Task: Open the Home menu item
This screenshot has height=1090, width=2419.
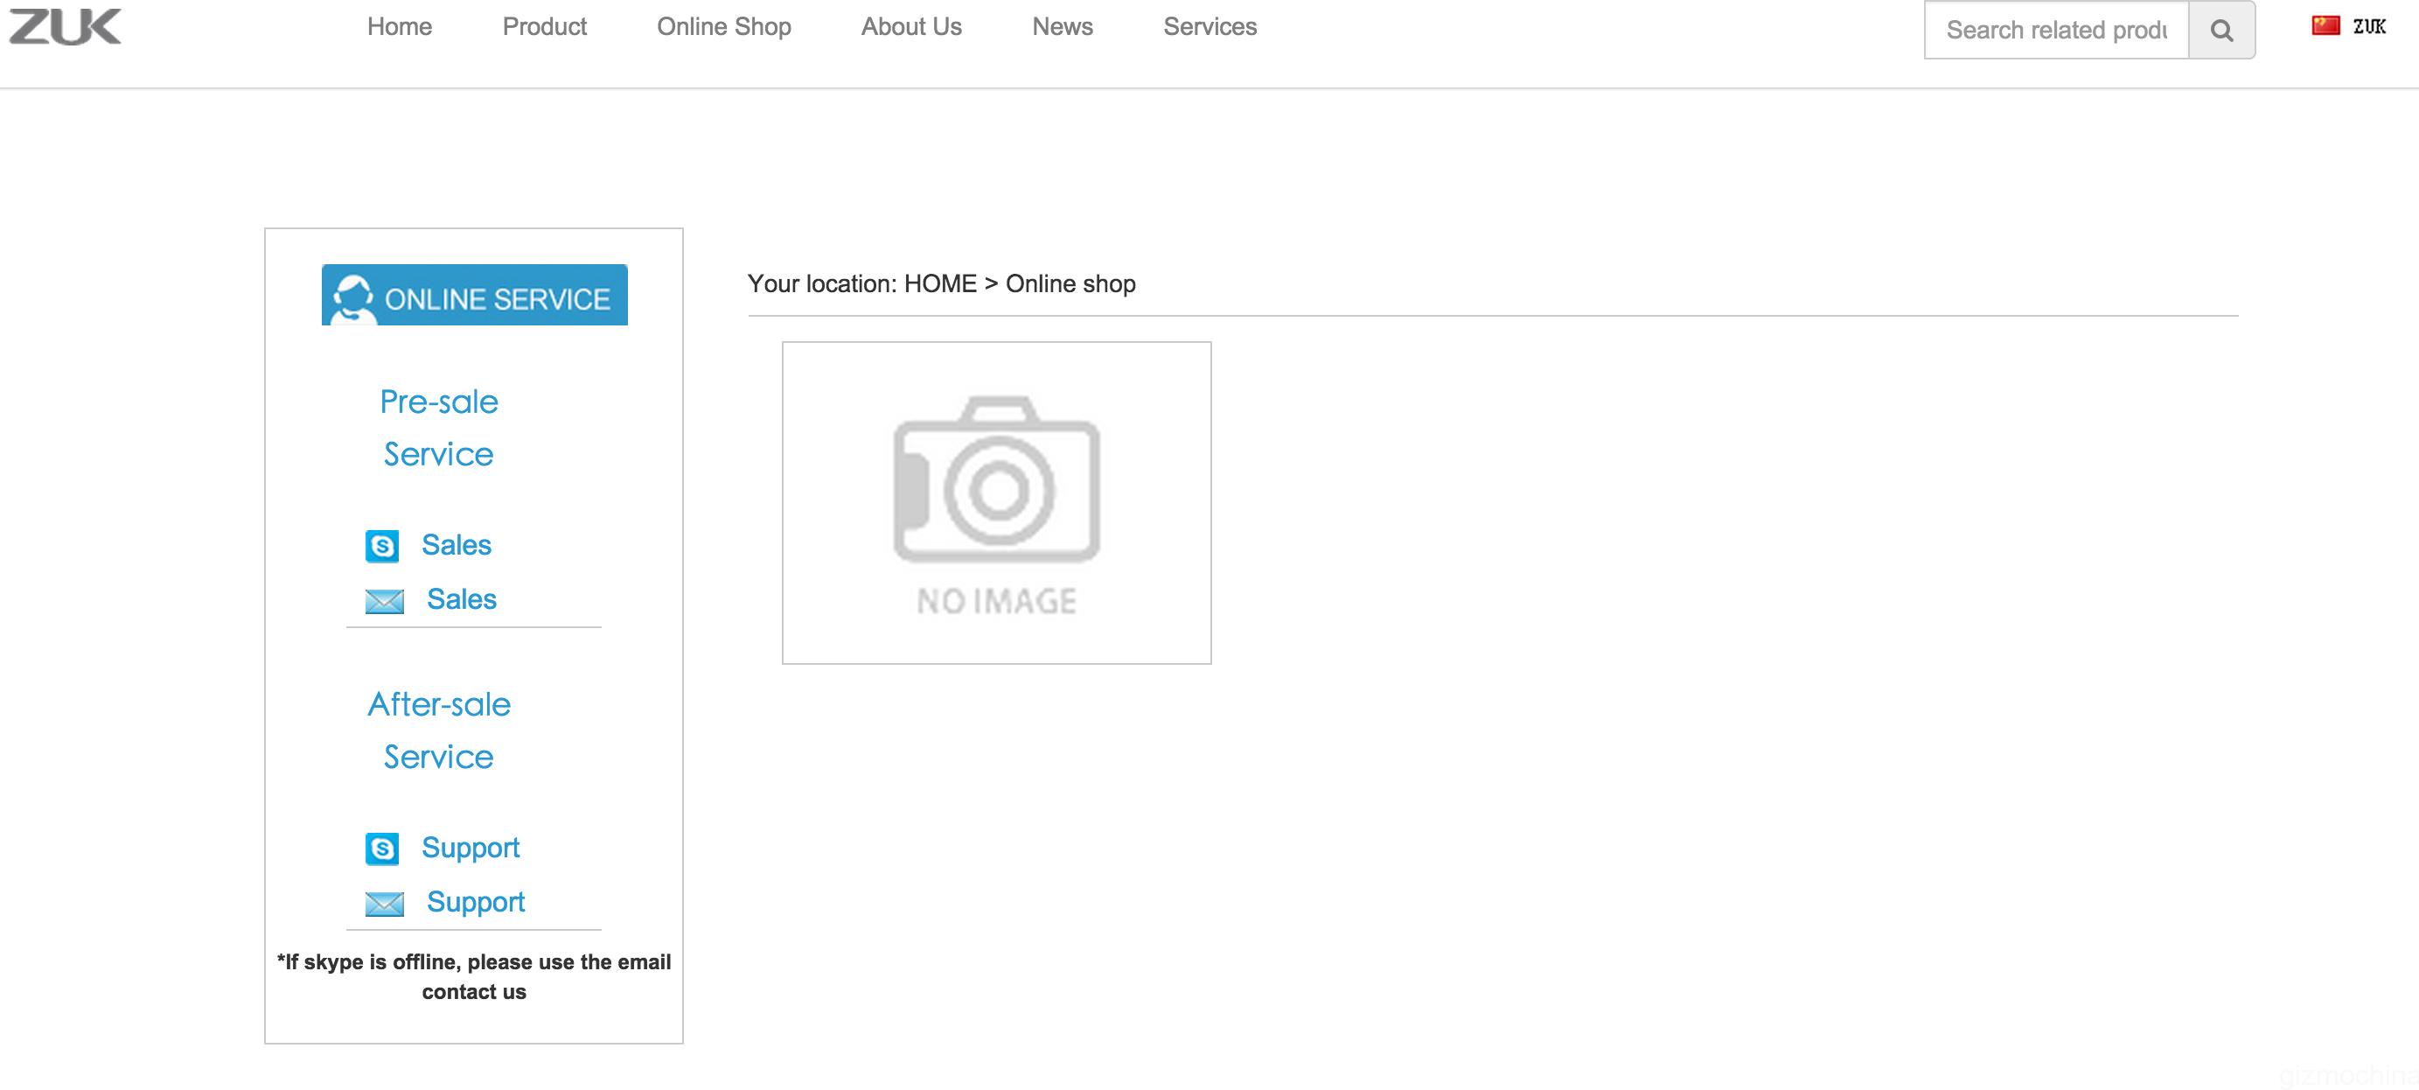Action: pyautogui.click(x=399, y=26)
